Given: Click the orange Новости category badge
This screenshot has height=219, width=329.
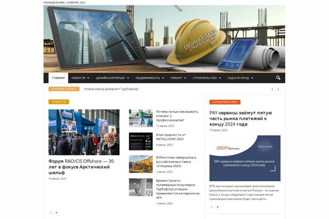Looking at the screenshot, I should pos(59,102).
